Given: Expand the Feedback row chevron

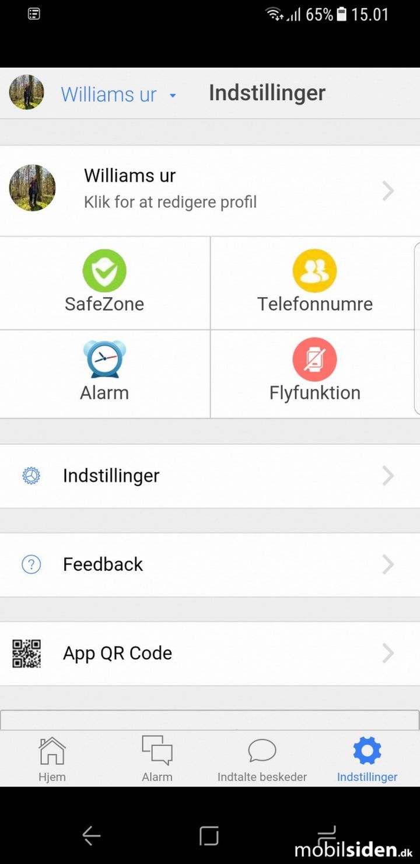Looking at the screenshot, I should point(388,565).
